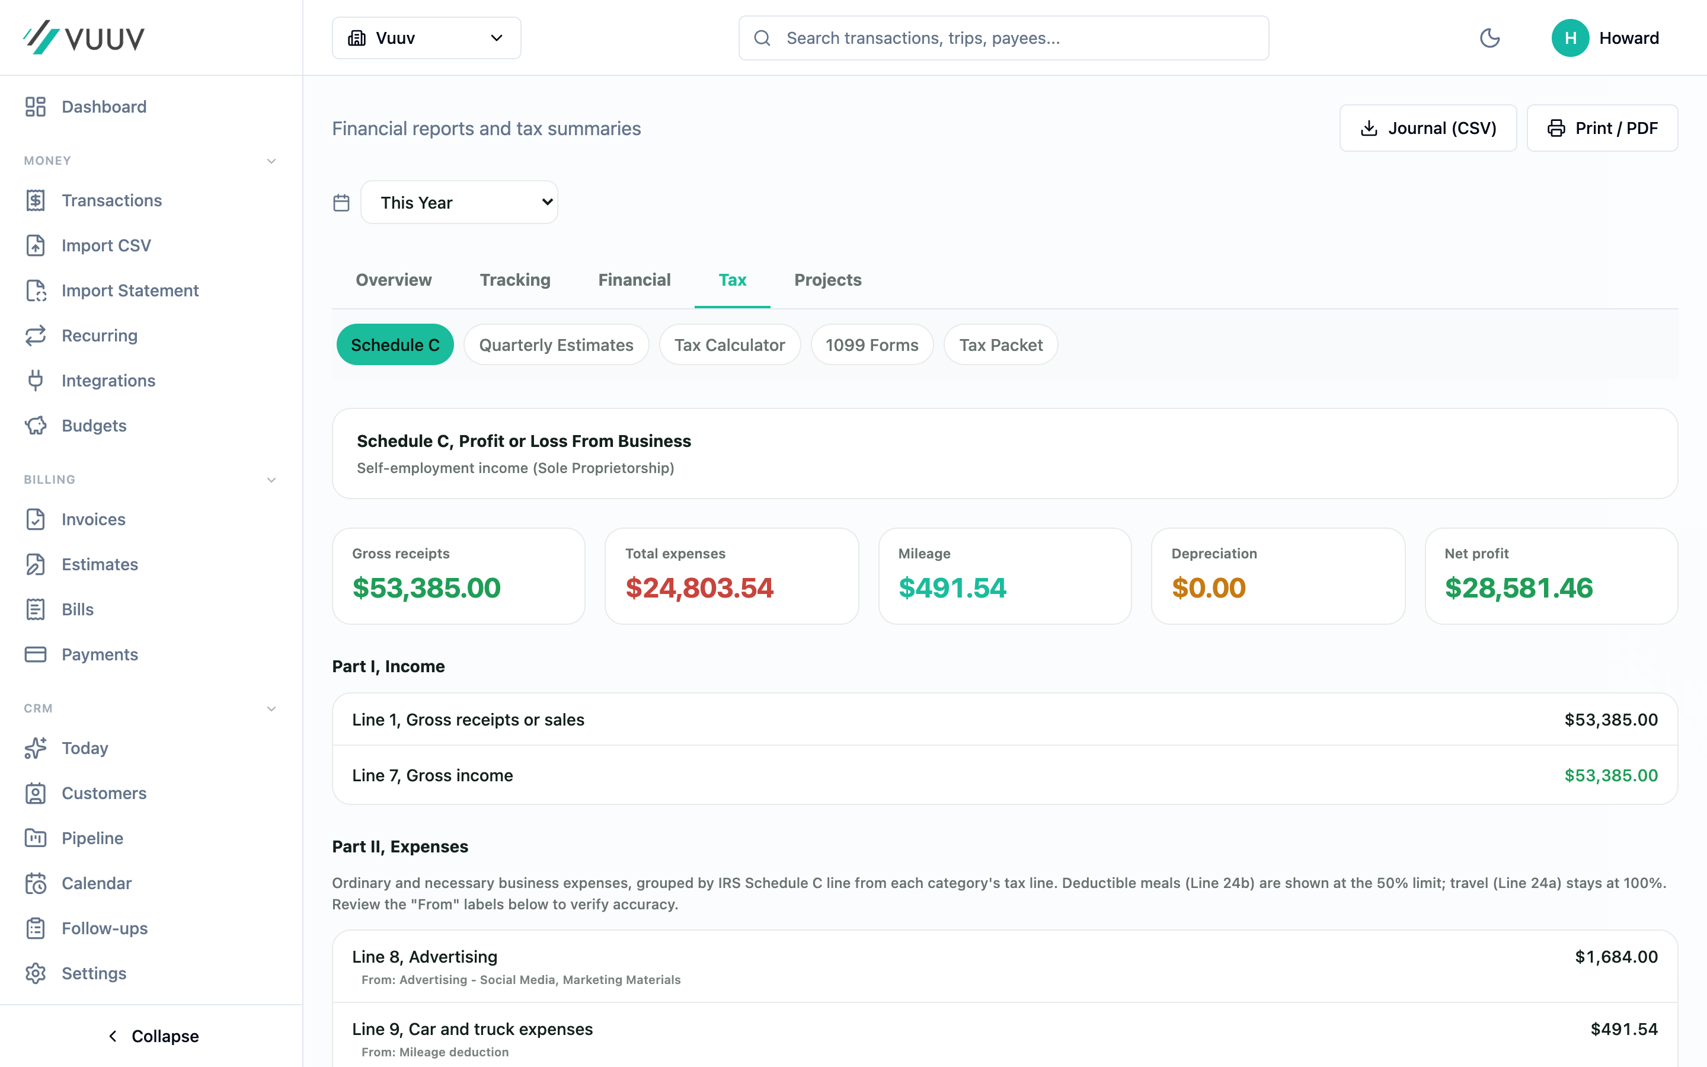The height and width of the screenshot is (1067, 1707).
Task: Open the Projects tab
Action: click(x=827, y=280)
